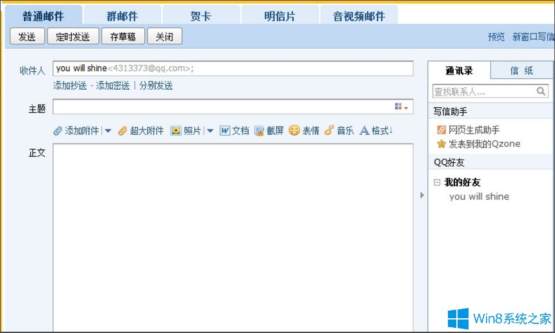Click in the 正文 message body
The width and height of the screenshot is (555, 333).
click(233, 237)
